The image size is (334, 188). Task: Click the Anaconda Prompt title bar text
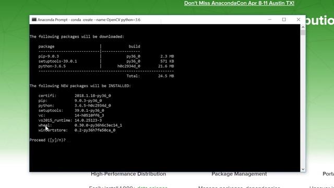point(89,20)
